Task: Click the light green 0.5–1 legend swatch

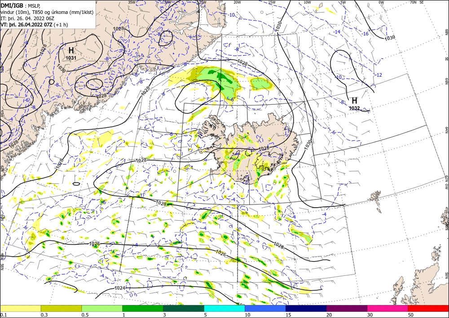Action: pos(102,308)
